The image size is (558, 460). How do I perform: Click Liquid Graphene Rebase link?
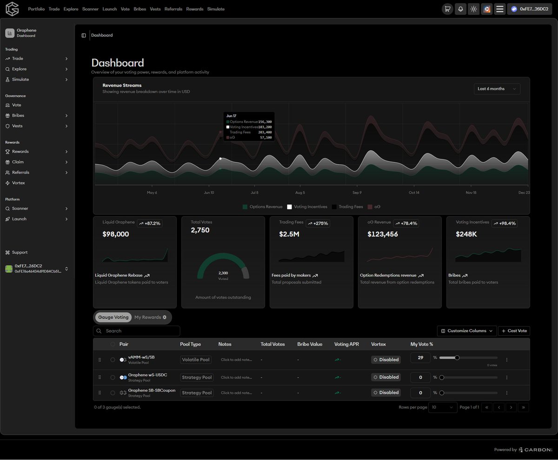[x=122, y=275]
